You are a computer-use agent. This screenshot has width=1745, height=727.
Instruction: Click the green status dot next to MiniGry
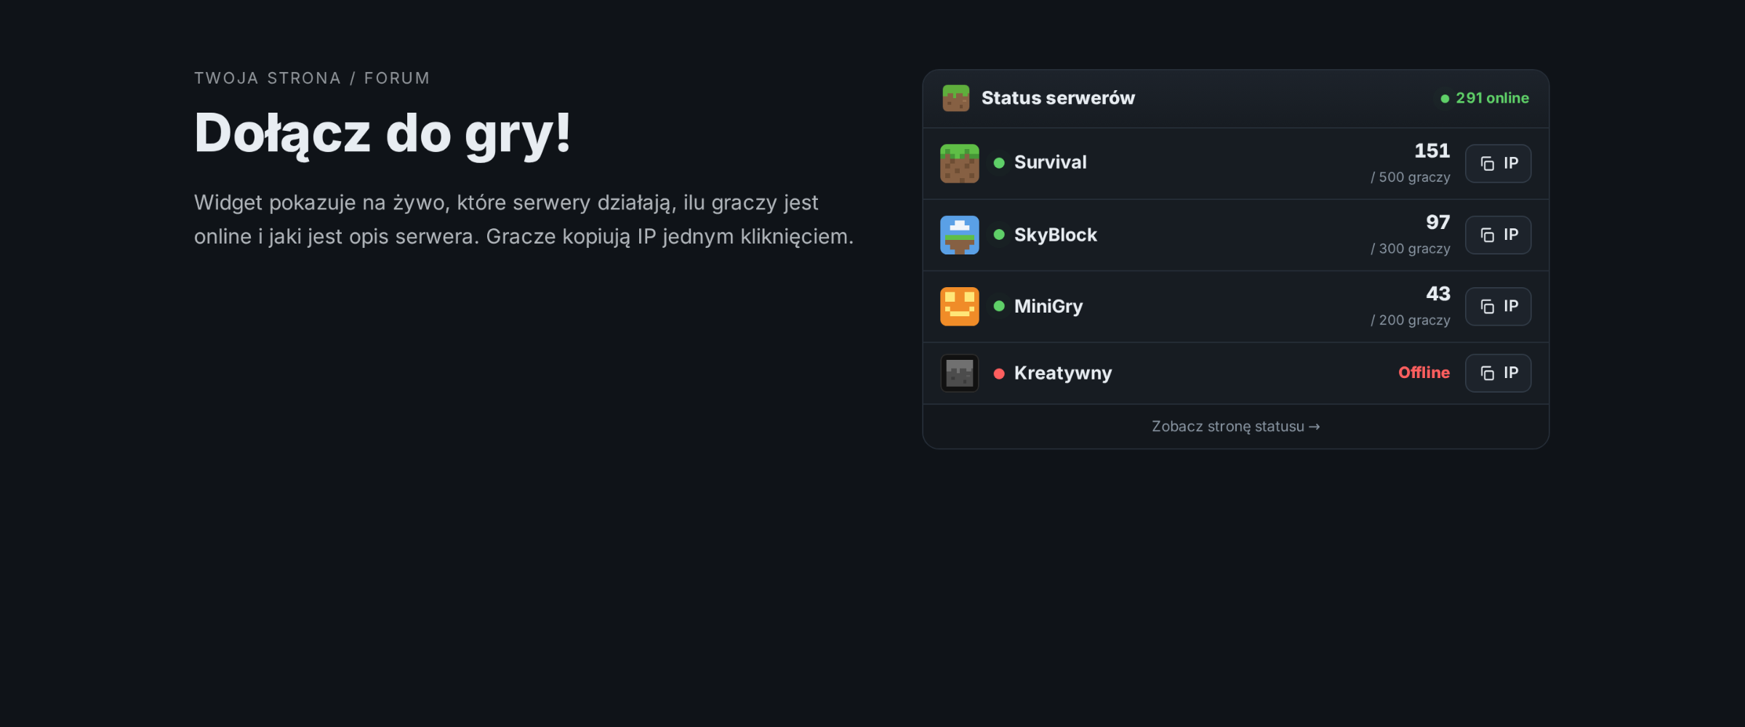[999, 306]
